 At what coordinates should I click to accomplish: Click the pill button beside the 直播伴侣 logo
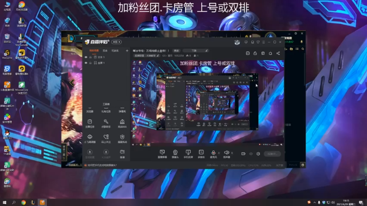[x=116, y=42]
